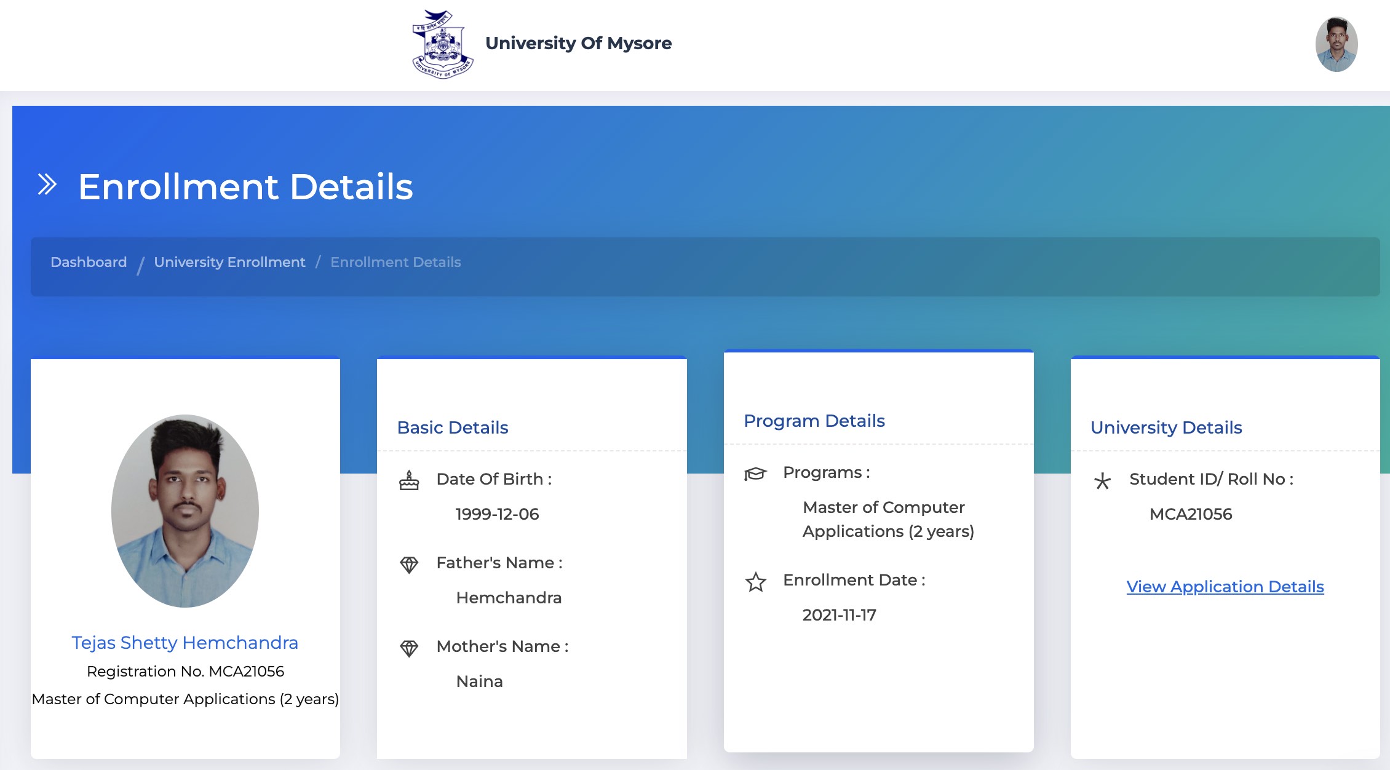This screenshot has height=770, width=1390.
Task: Click the large student profile photo
Action: (185, 511)
